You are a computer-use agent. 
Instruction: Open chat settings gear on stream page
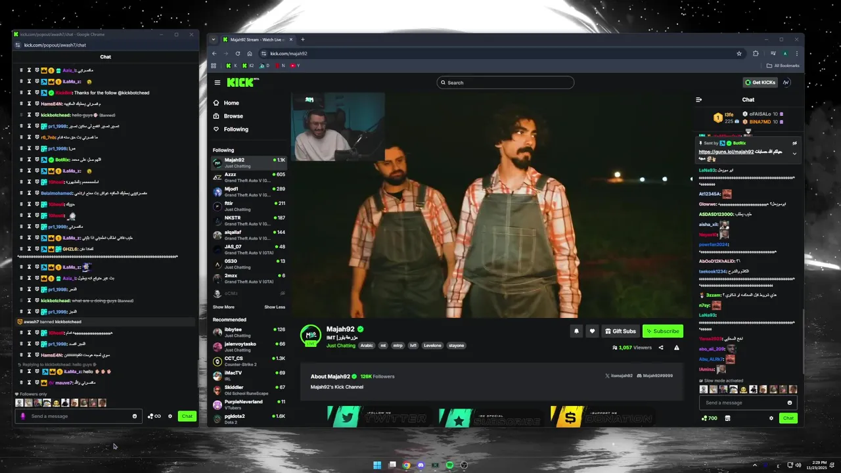[771, 418]
